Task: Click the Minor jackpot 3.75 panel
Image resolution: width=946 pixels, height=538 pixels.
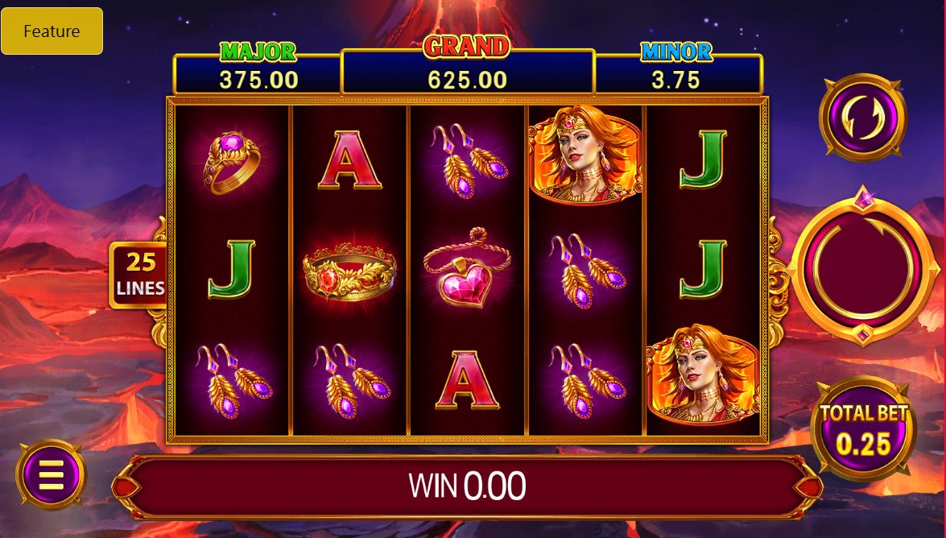Action: click(678, 73)
